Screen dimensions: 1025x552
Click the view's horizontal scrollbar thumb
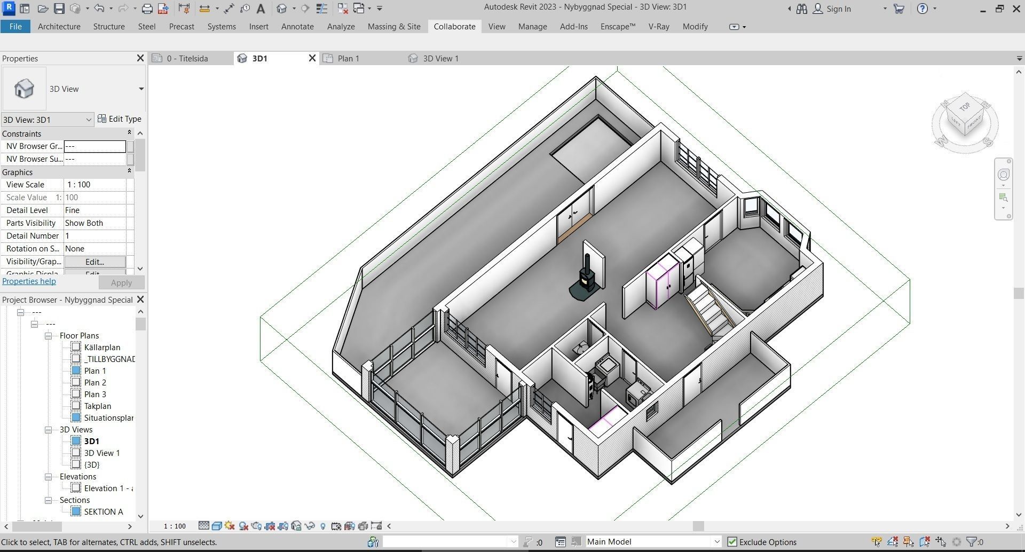pos(698,526)
